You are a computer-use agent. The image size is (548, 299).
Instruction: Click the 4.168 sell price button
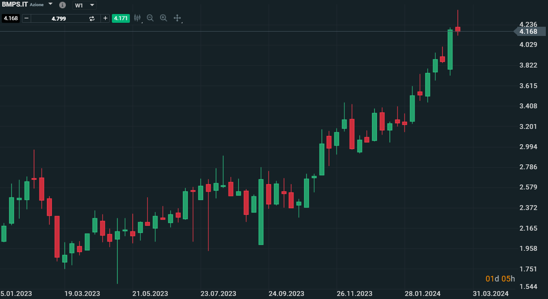pyautogui.click(x=11, y=18)
